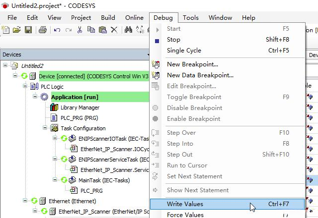Click the PLC Logic icon
Screen dimensions: 318x218
(34, 86)
